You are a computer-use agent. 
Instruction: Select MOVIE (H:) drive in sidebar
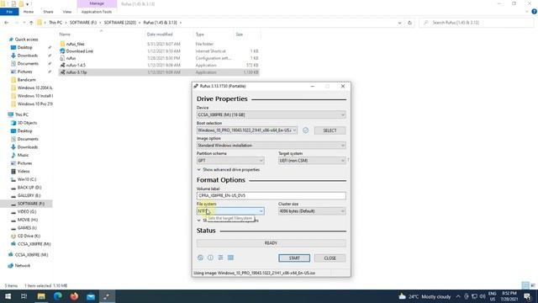coord(28,220)
